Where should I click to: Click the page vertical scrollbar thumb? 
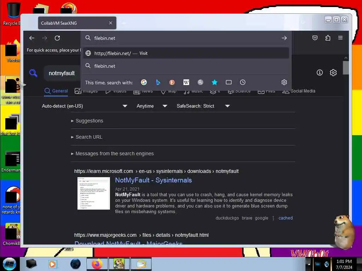click(x=346, y=68)
